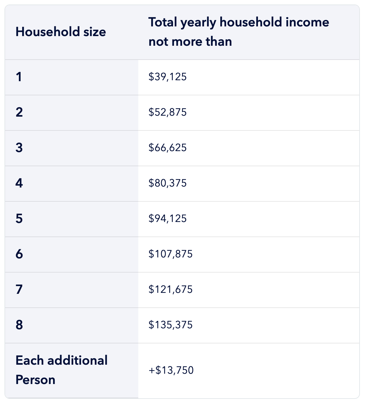The height and width of the screenshot is (404, 366).
Task: Click the $94,125 income value
Action: (168, 219)
